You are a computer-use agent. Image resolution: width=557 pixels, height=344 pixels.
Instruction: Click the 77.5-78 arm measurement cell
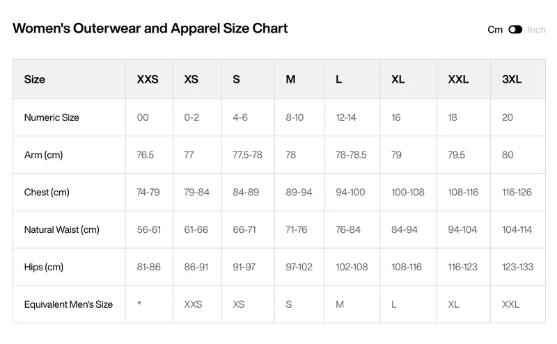[x=247, y=155]
